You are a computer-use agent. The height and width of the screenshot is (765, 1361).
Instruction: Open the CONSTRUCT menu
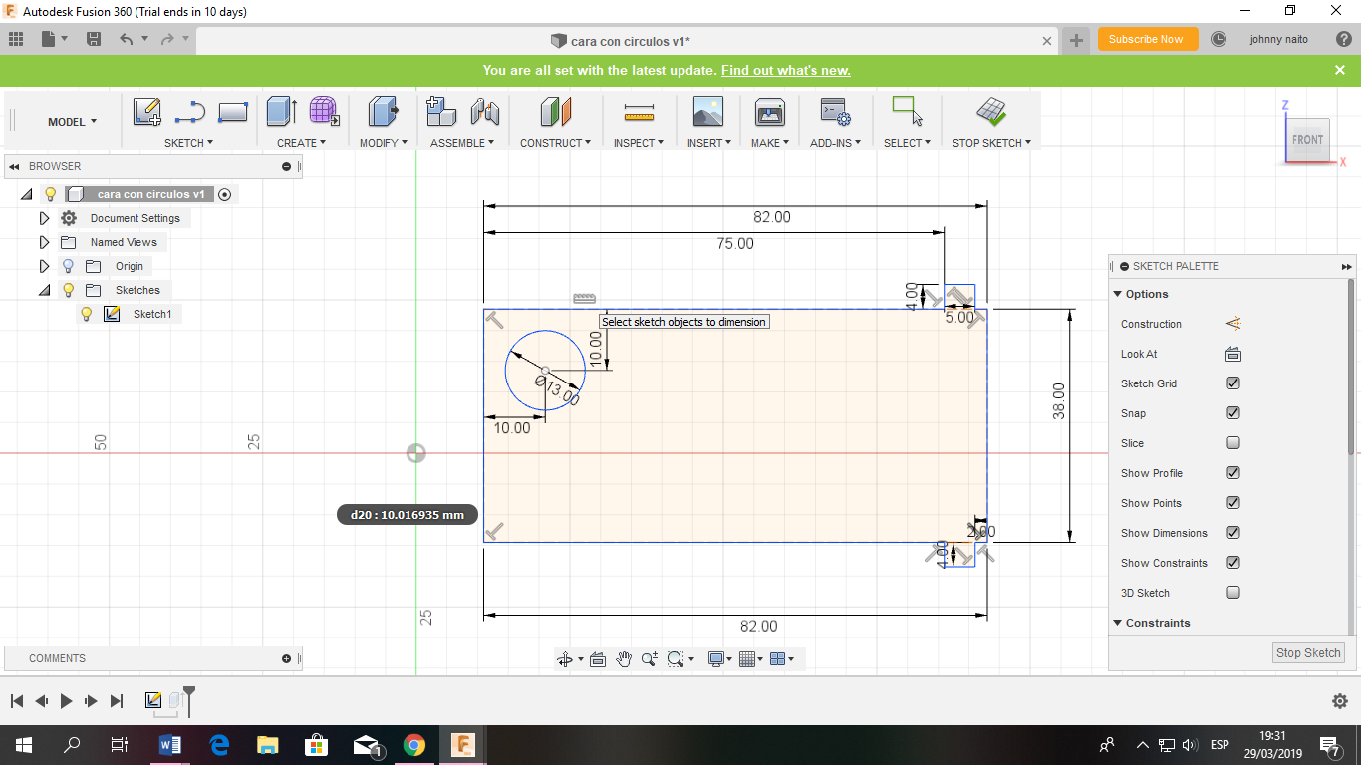pos(555,143)
